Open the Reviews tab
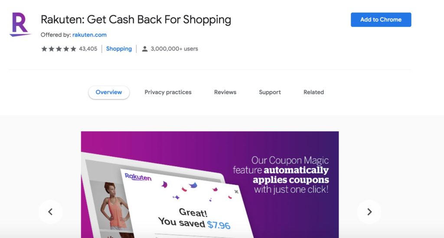Screen dimensions: 444x238 225,92
